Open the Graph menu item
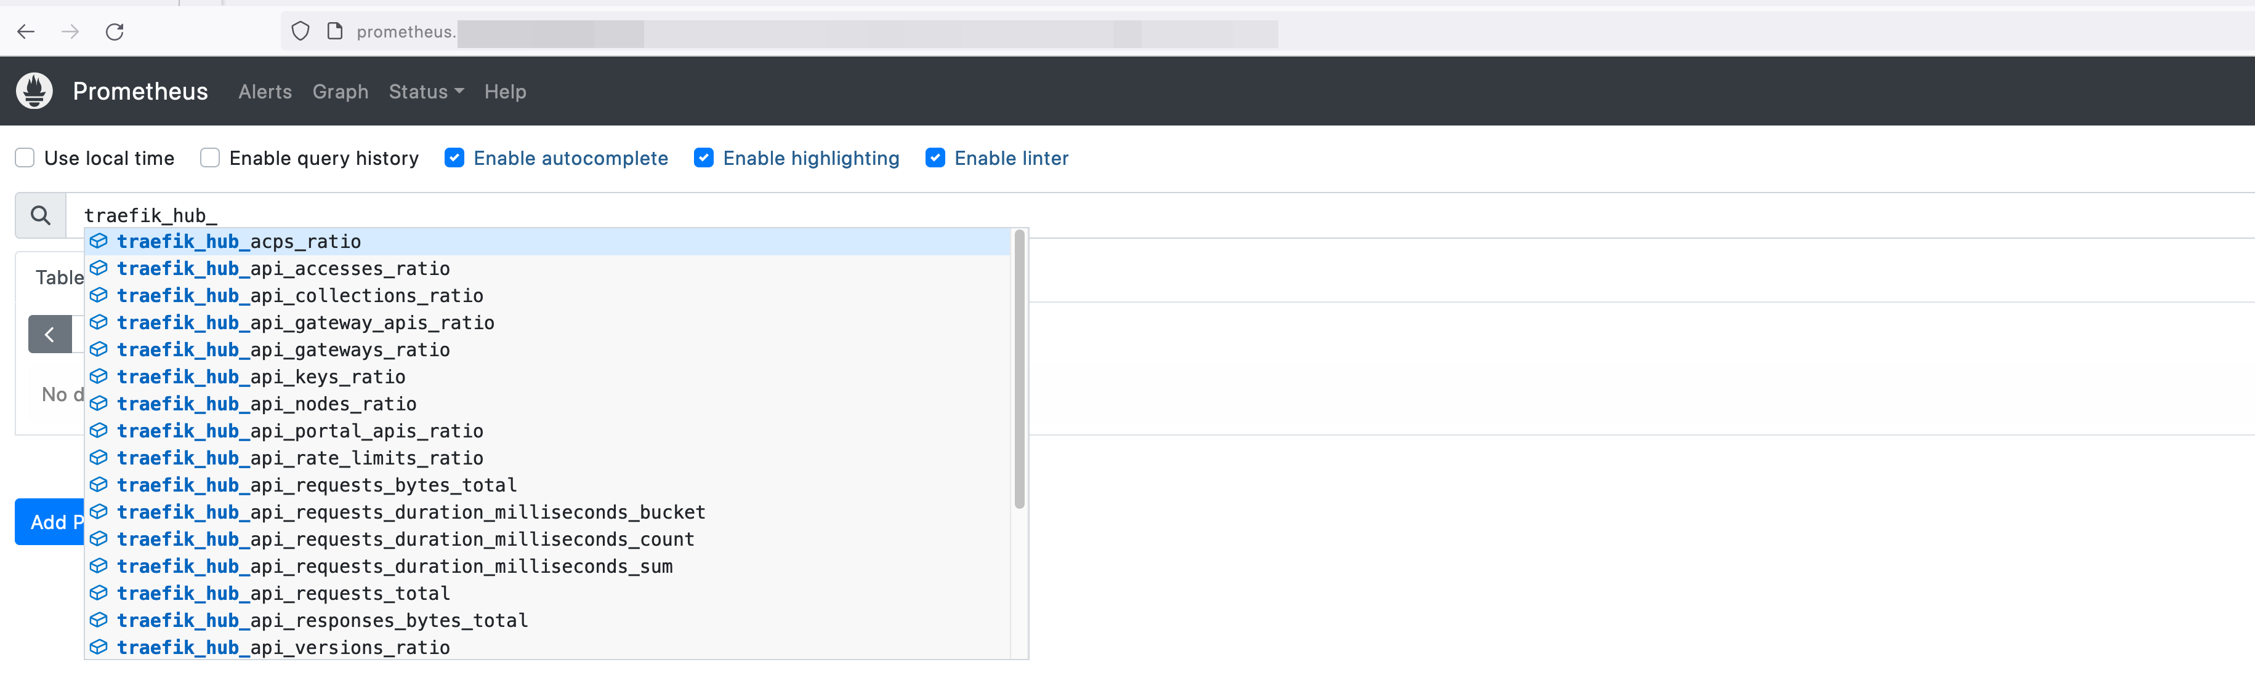Screen dimensions: 2255x694 339,89
